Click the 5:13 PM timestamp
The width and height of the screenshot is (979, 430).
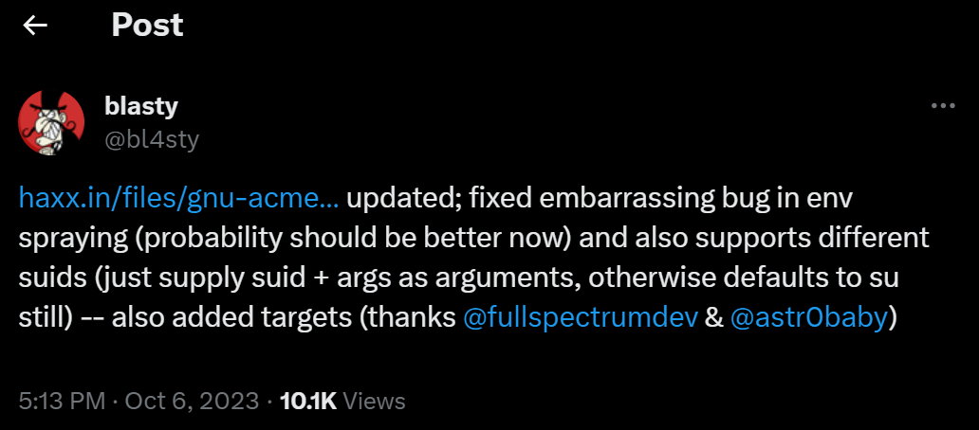click(62, 401)
